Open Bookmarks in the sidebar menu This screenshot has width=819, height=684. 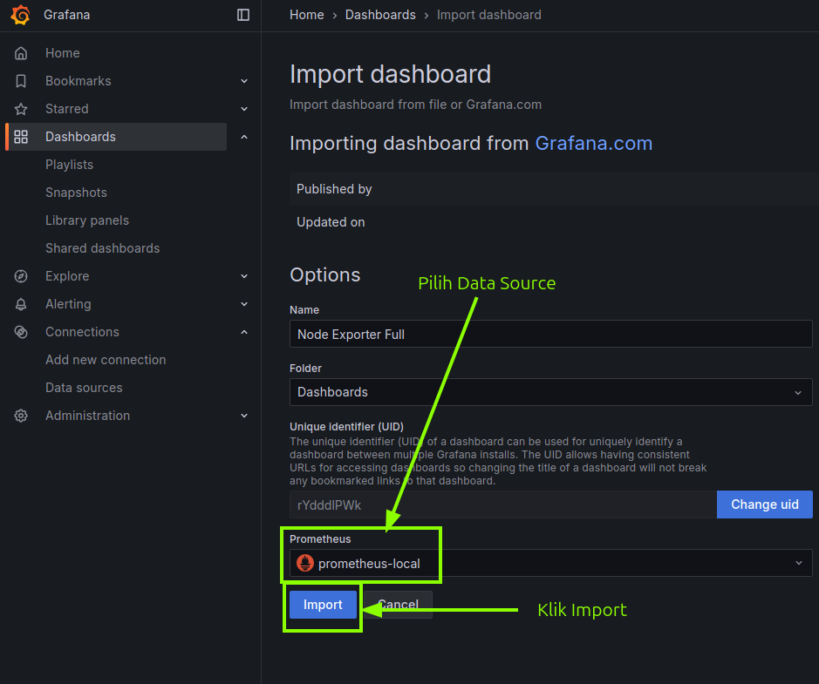pyautogui.click(x=78, y=81)
